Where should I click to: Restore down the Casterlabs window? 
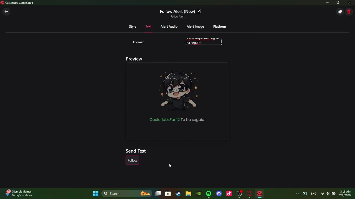click(338, 3)
